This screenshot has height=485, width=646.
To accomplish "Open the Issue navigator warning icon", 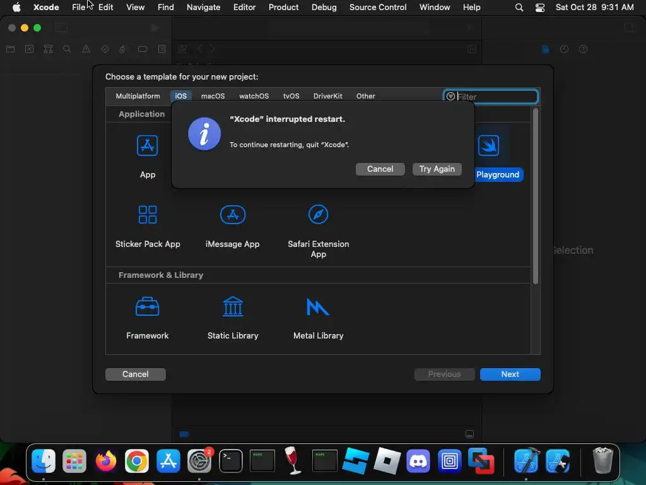I will coord(86,49).
